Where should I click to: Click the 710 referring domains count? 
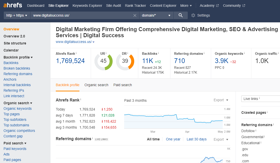pyautogui.click(x=179, y=61)
